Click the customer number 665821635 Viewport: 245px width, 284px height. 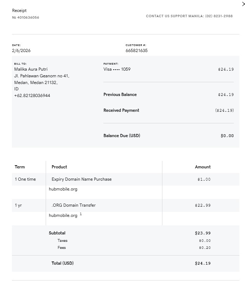(x=136, y=51)
